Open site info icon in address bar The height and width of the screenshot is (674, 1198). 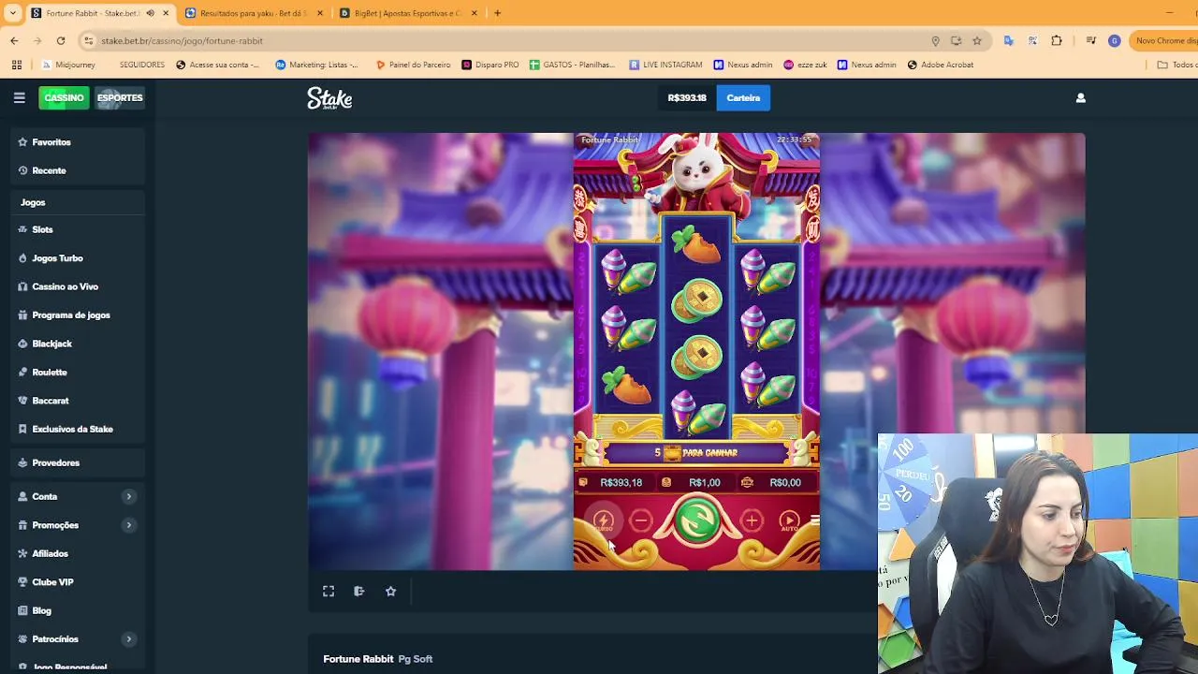click(x=88, y=40)
